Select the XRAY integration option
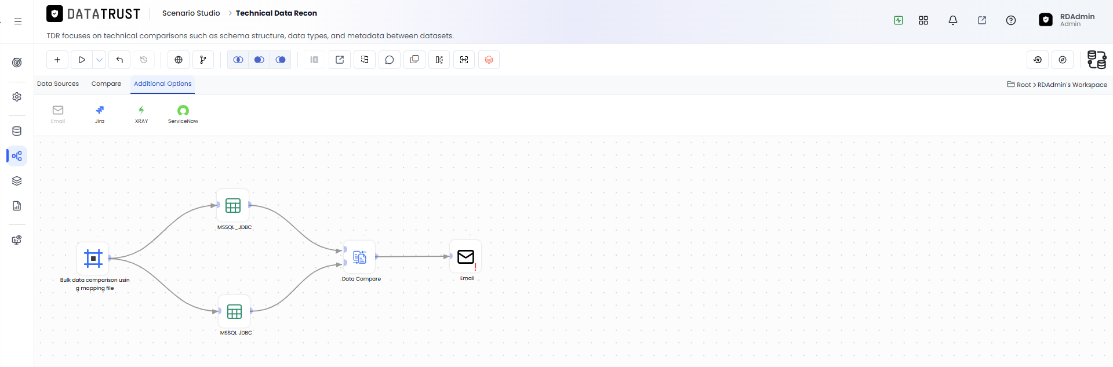Image resolution: width=1113 pixels, height=367 pixels. coord(141,114)
